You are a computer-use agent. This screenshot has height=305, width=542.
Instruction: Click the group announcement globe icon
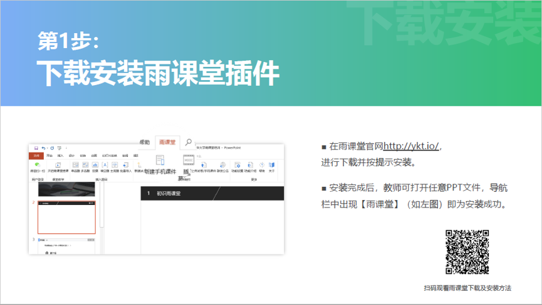pyautogui.click(x=222, y=165)
